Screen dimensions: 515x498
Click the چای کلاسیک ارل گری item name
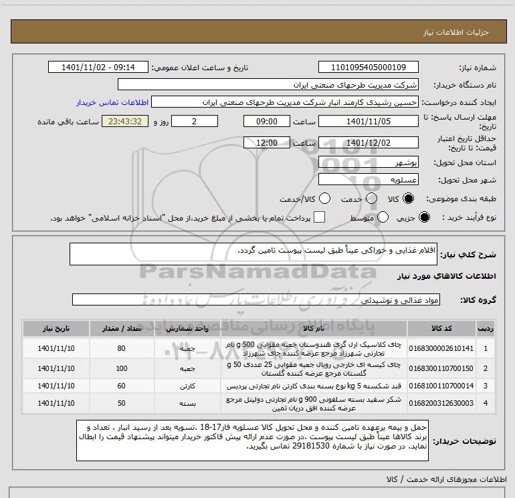(314, 349)
